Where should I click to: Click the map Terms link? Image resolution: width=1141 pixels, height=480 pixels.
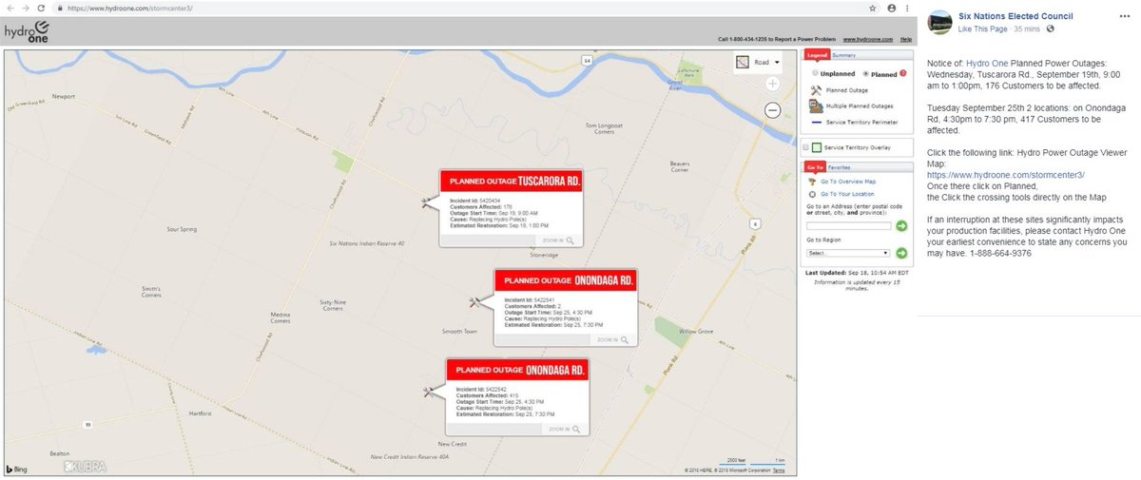pos(779,470)
